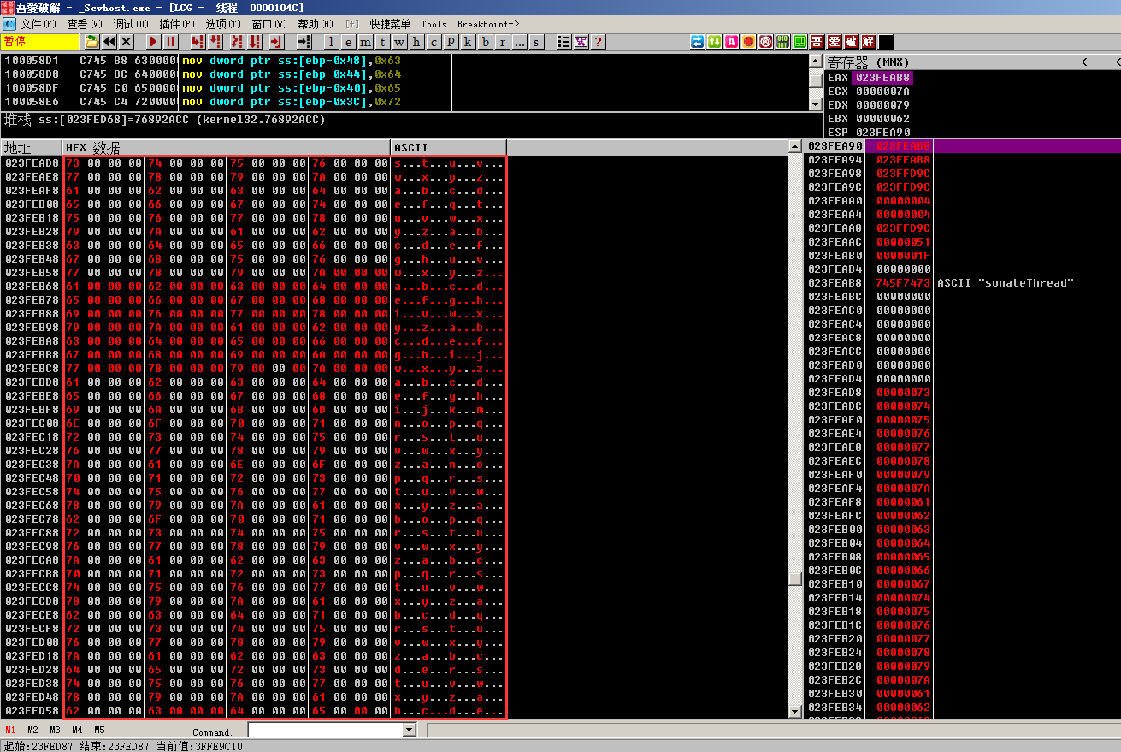The height and width of the screenshot is (752, 1121).
Task: Click the red '解' icon
Action: click(x=869, y=42)
